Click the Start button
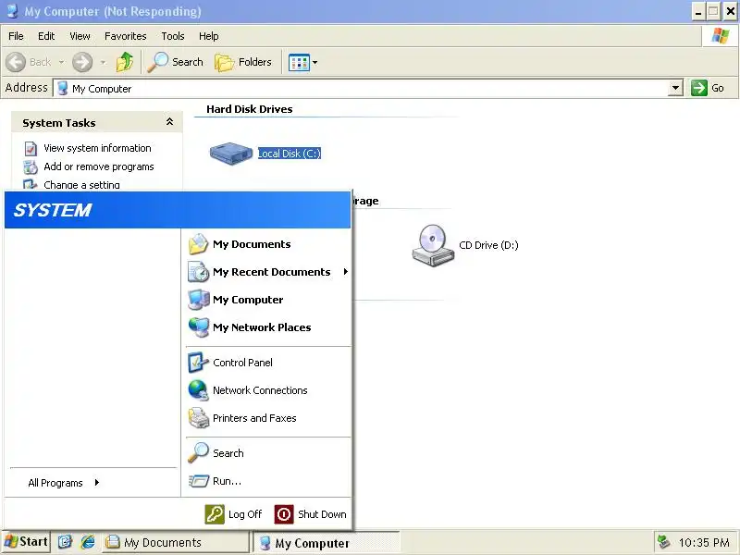The image size is (740, 555). pos(26,542)
